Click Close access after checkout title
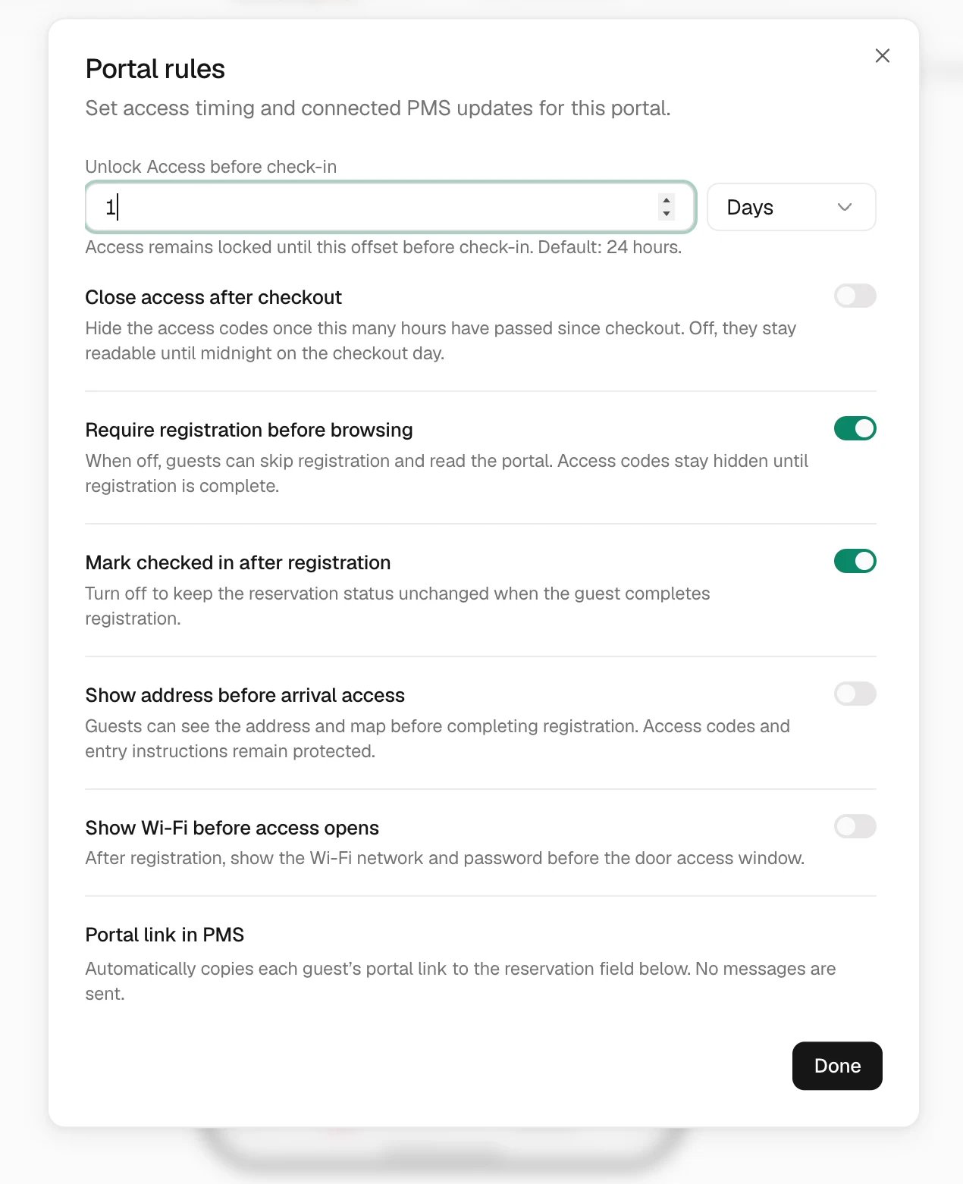 tap(213, 297)
